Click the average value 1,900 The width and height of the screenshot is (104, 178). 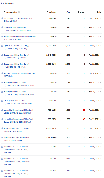(68, 119)
